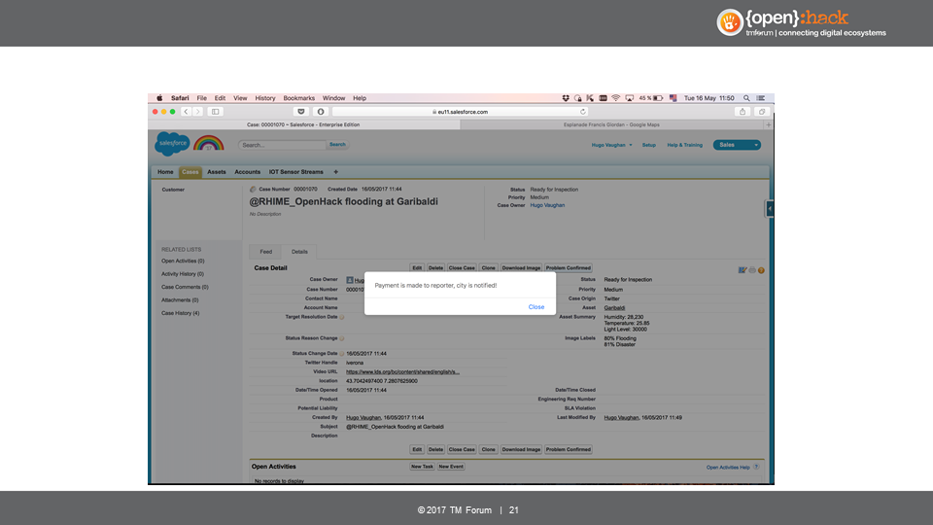
Task: Open the Sales app dropdown
Action: coord(737,145)
